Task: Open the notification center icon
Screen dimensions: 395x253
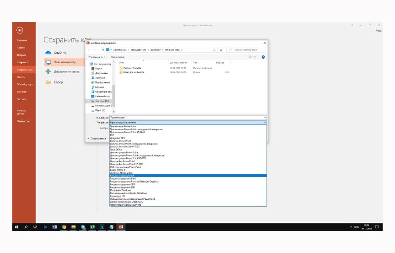Action: point(377,227)
